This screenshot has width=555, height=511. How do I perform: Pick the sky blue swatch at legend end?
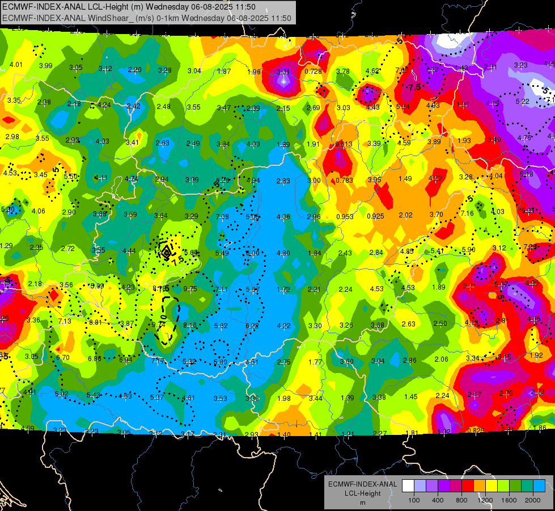tap(539, 486)
